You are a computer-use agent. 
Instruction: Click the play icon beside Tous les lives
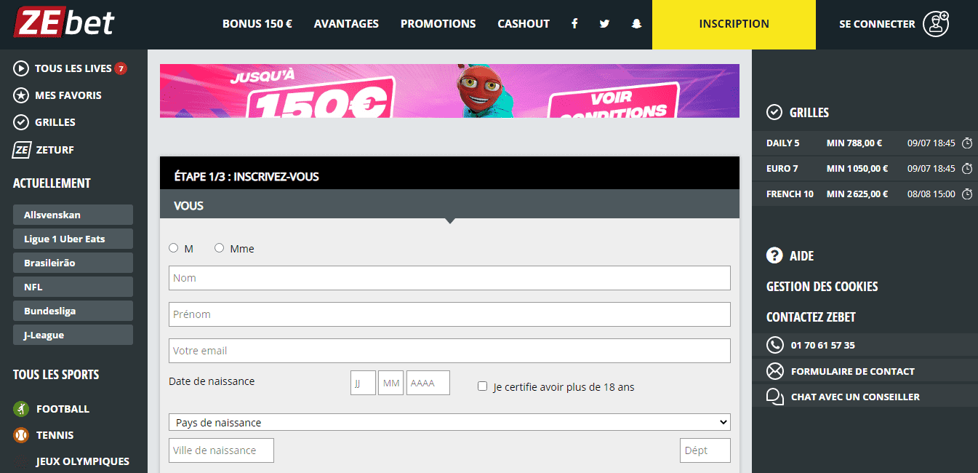[21, 68]
